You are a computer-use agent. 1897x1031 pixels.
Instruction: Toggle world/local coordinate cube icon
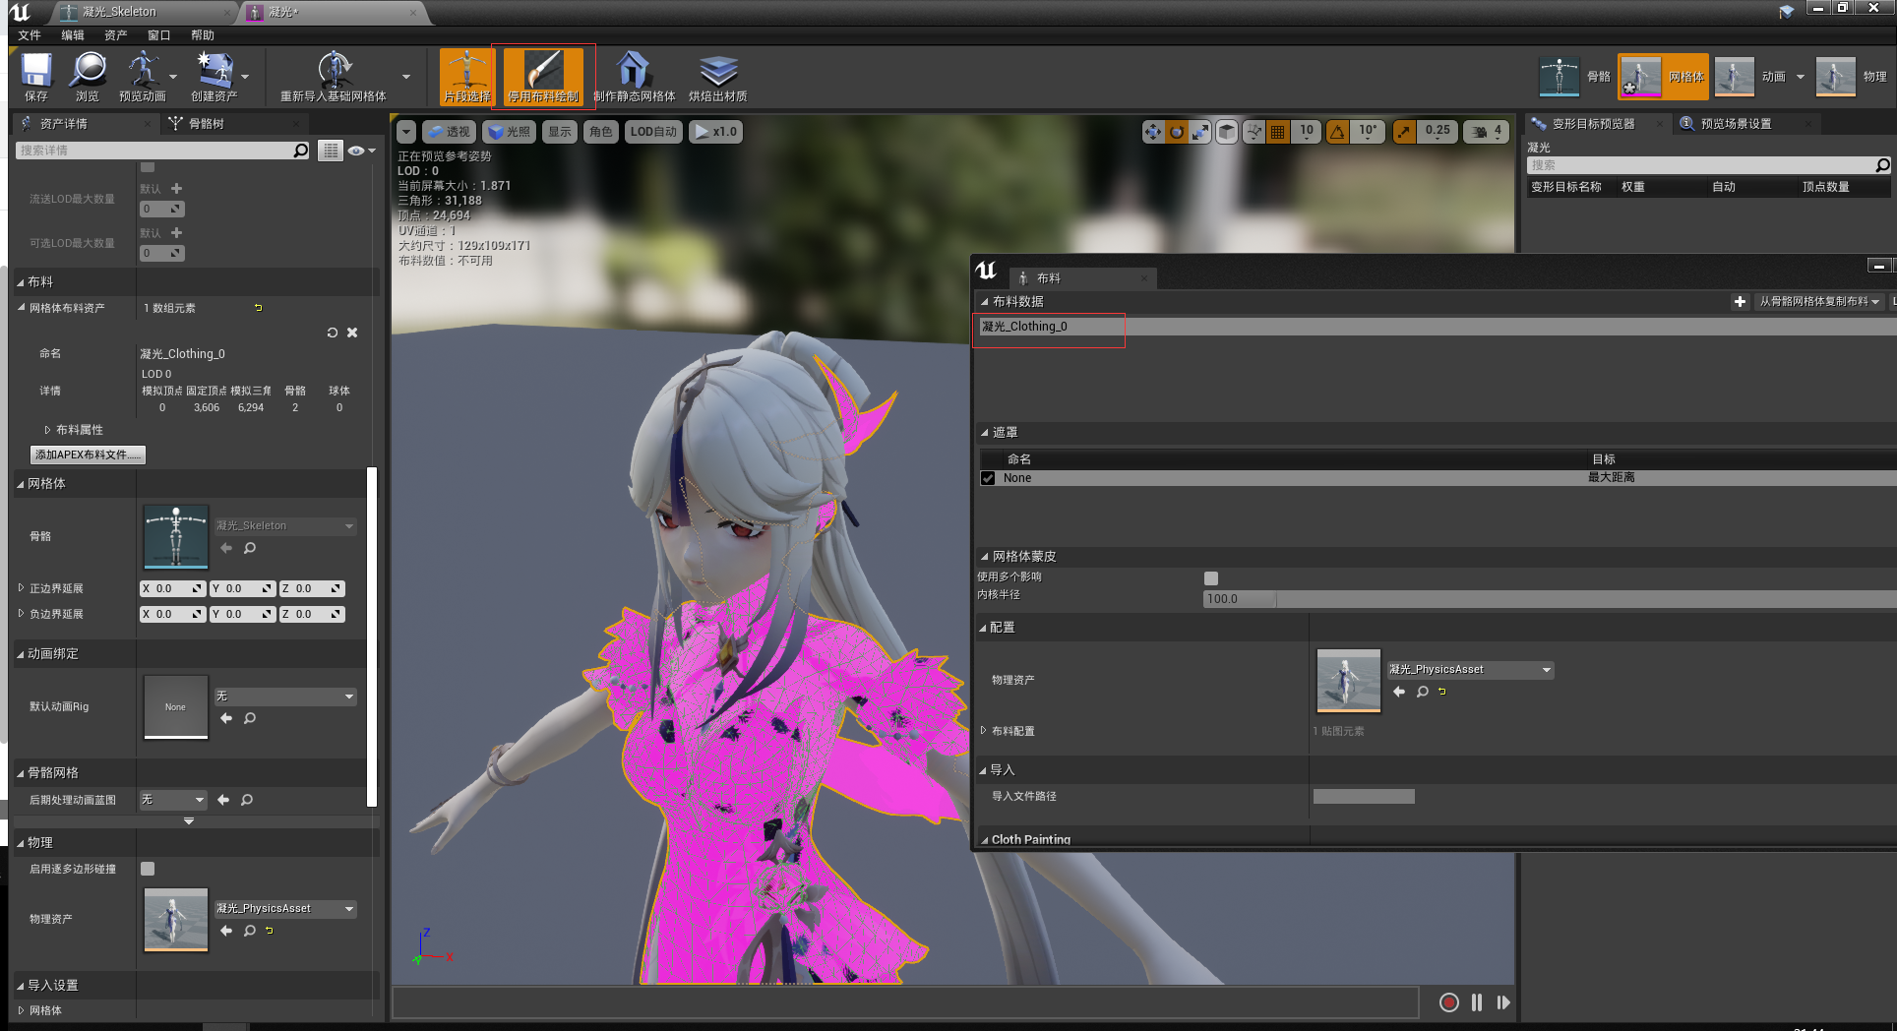[1226, 132]
